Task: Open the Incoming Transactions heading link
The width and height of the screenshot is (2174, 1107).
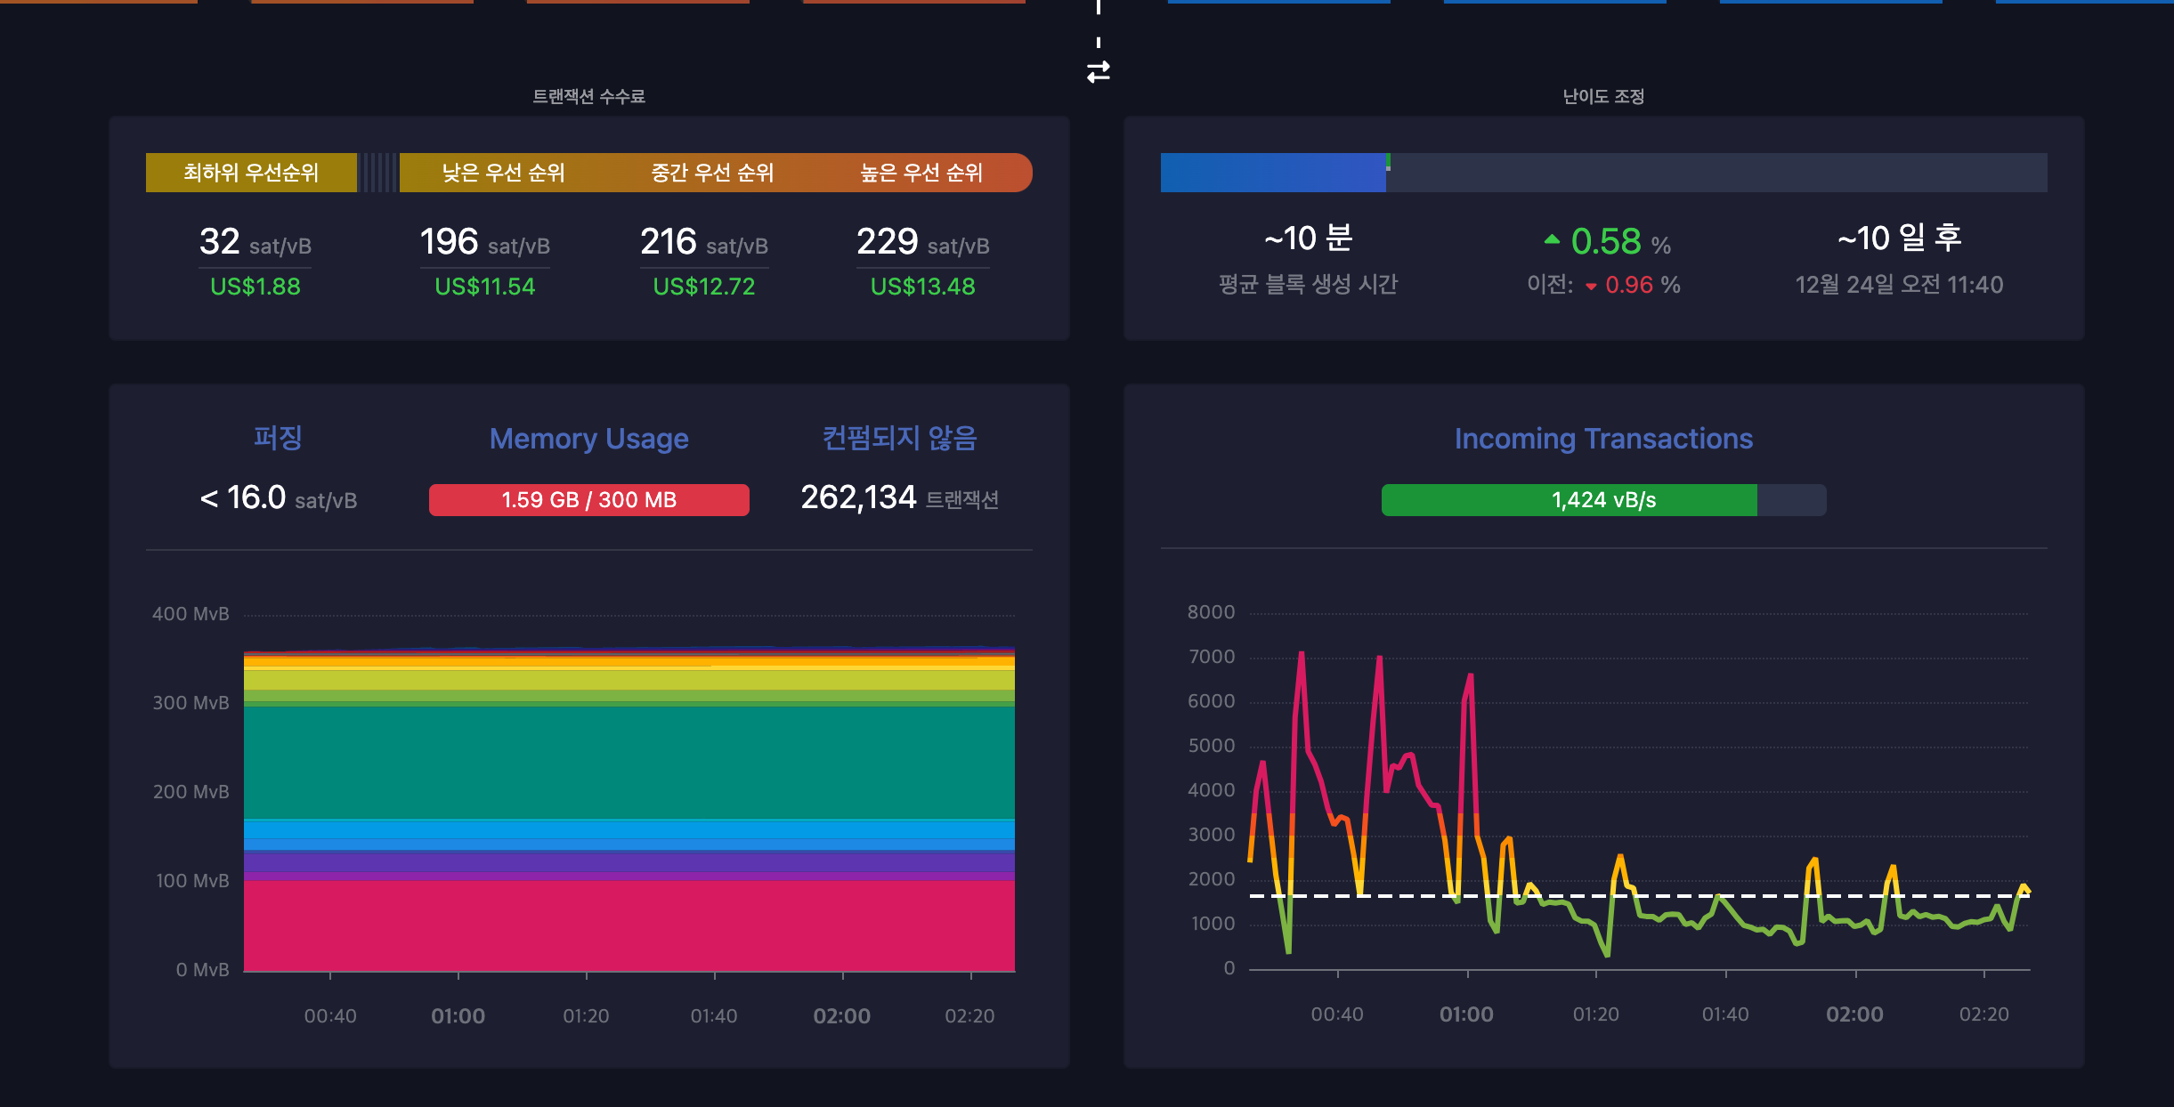Action: pyautogui.click(x=1603, y=439)
